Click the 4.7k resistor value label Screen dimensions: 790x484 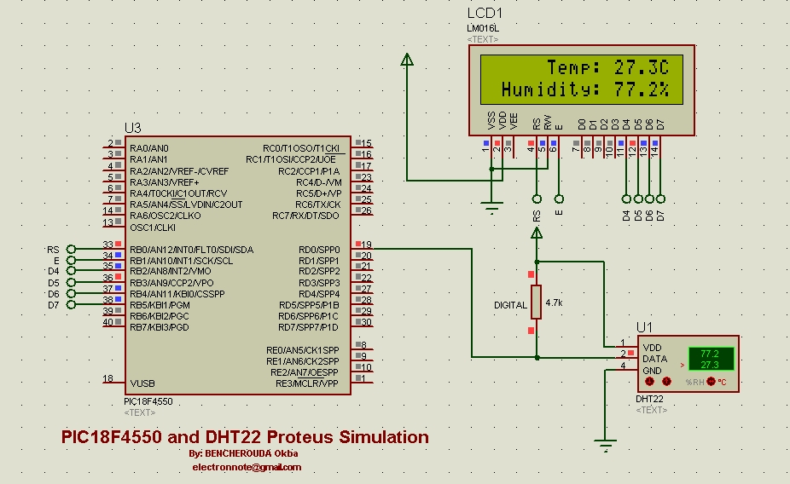pos(555,302)
